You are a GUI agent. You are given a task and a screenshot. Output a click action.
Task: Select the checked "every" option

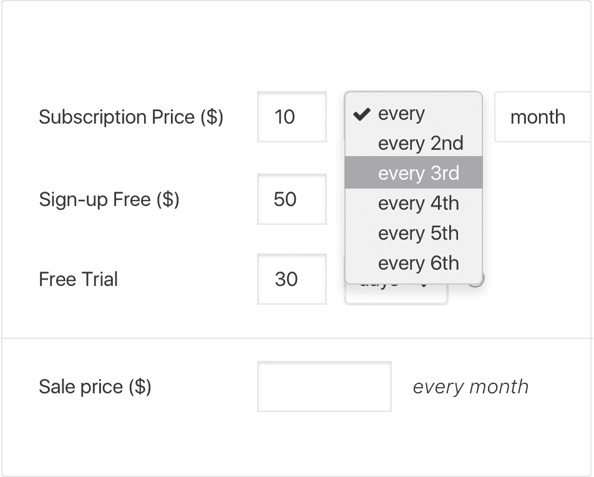[401, 114]
